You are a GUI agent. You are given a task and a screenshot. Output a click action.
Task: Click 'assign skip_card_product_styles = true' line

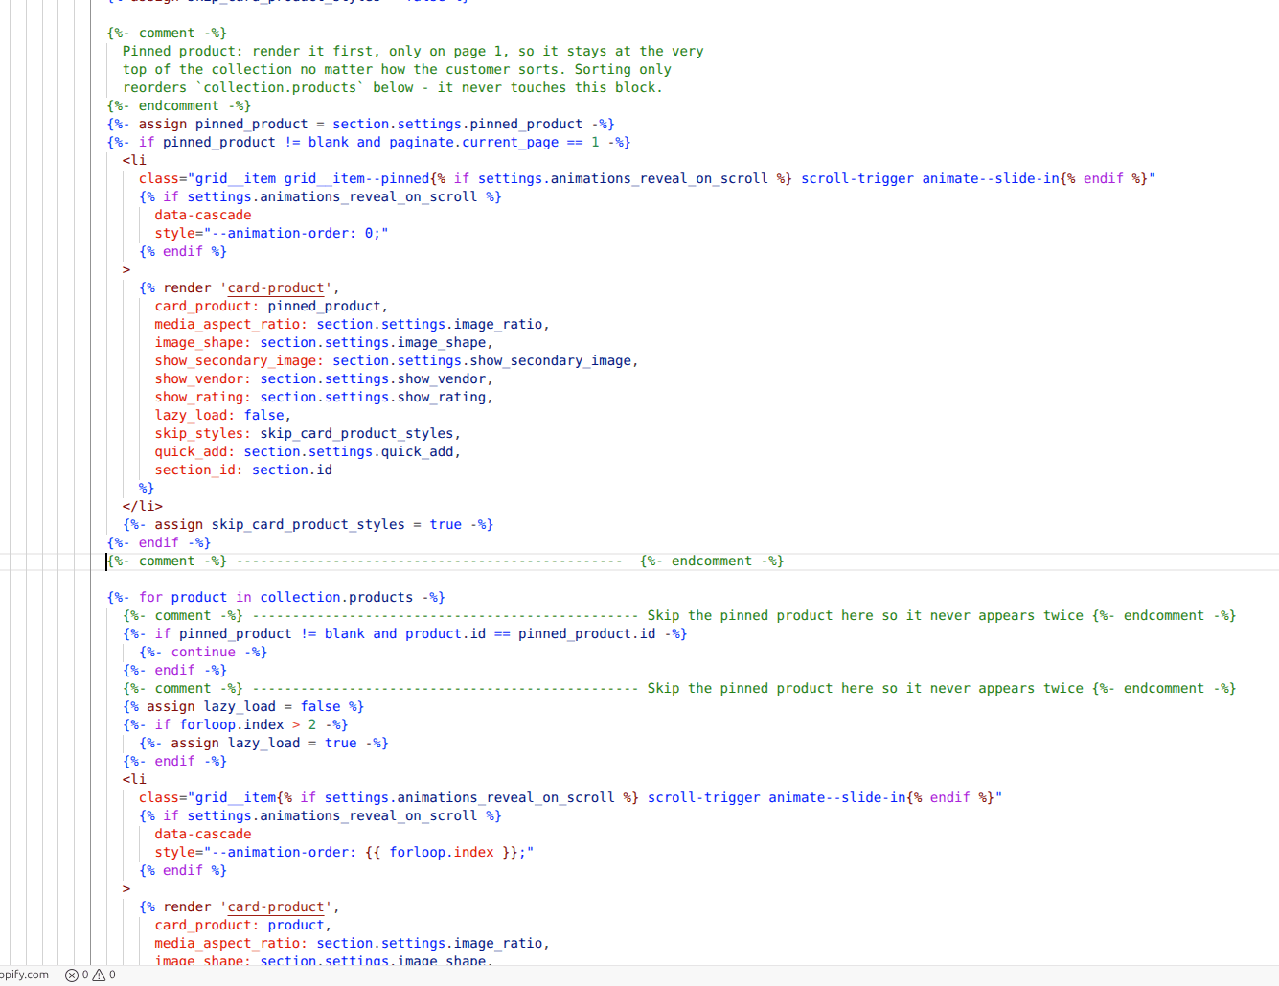coord(308,524)
